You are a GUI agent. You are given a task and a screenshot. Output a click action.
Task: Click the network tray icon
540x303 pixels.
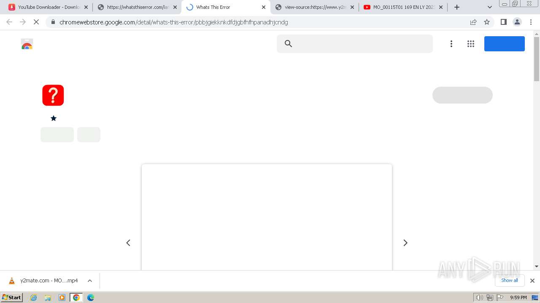(490, 298)
